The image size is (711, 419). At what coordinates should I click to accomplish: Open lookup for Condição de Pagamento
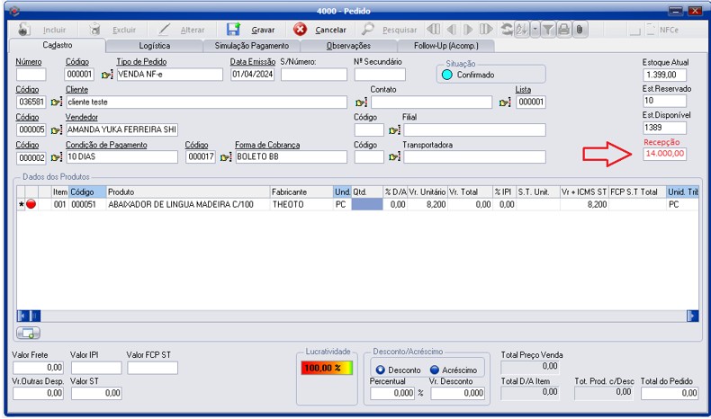[x=56, y=157]
